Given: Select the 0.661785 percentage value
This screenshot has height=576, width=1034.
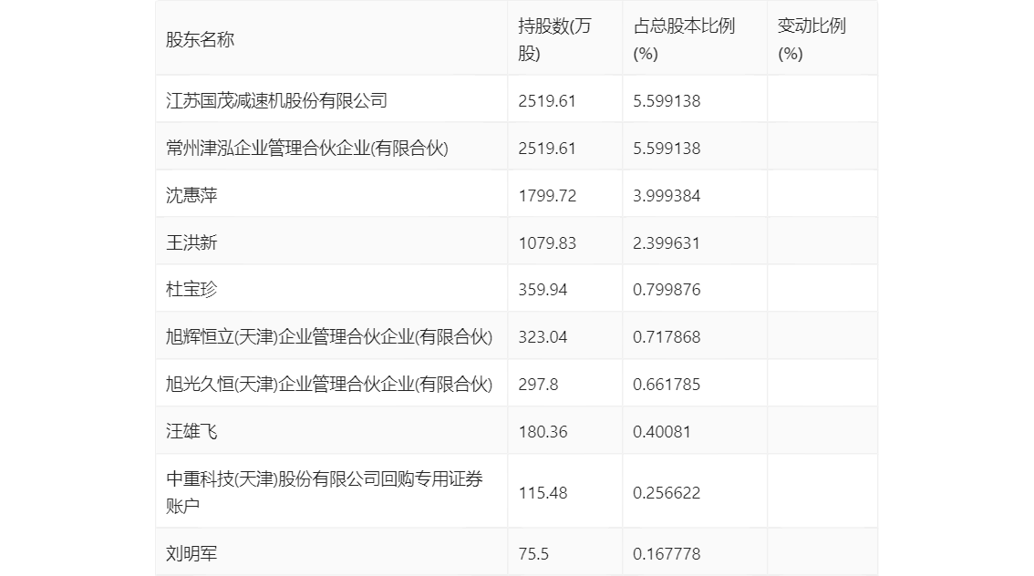Looking at the screenshot, I should (x=666, y=385).
